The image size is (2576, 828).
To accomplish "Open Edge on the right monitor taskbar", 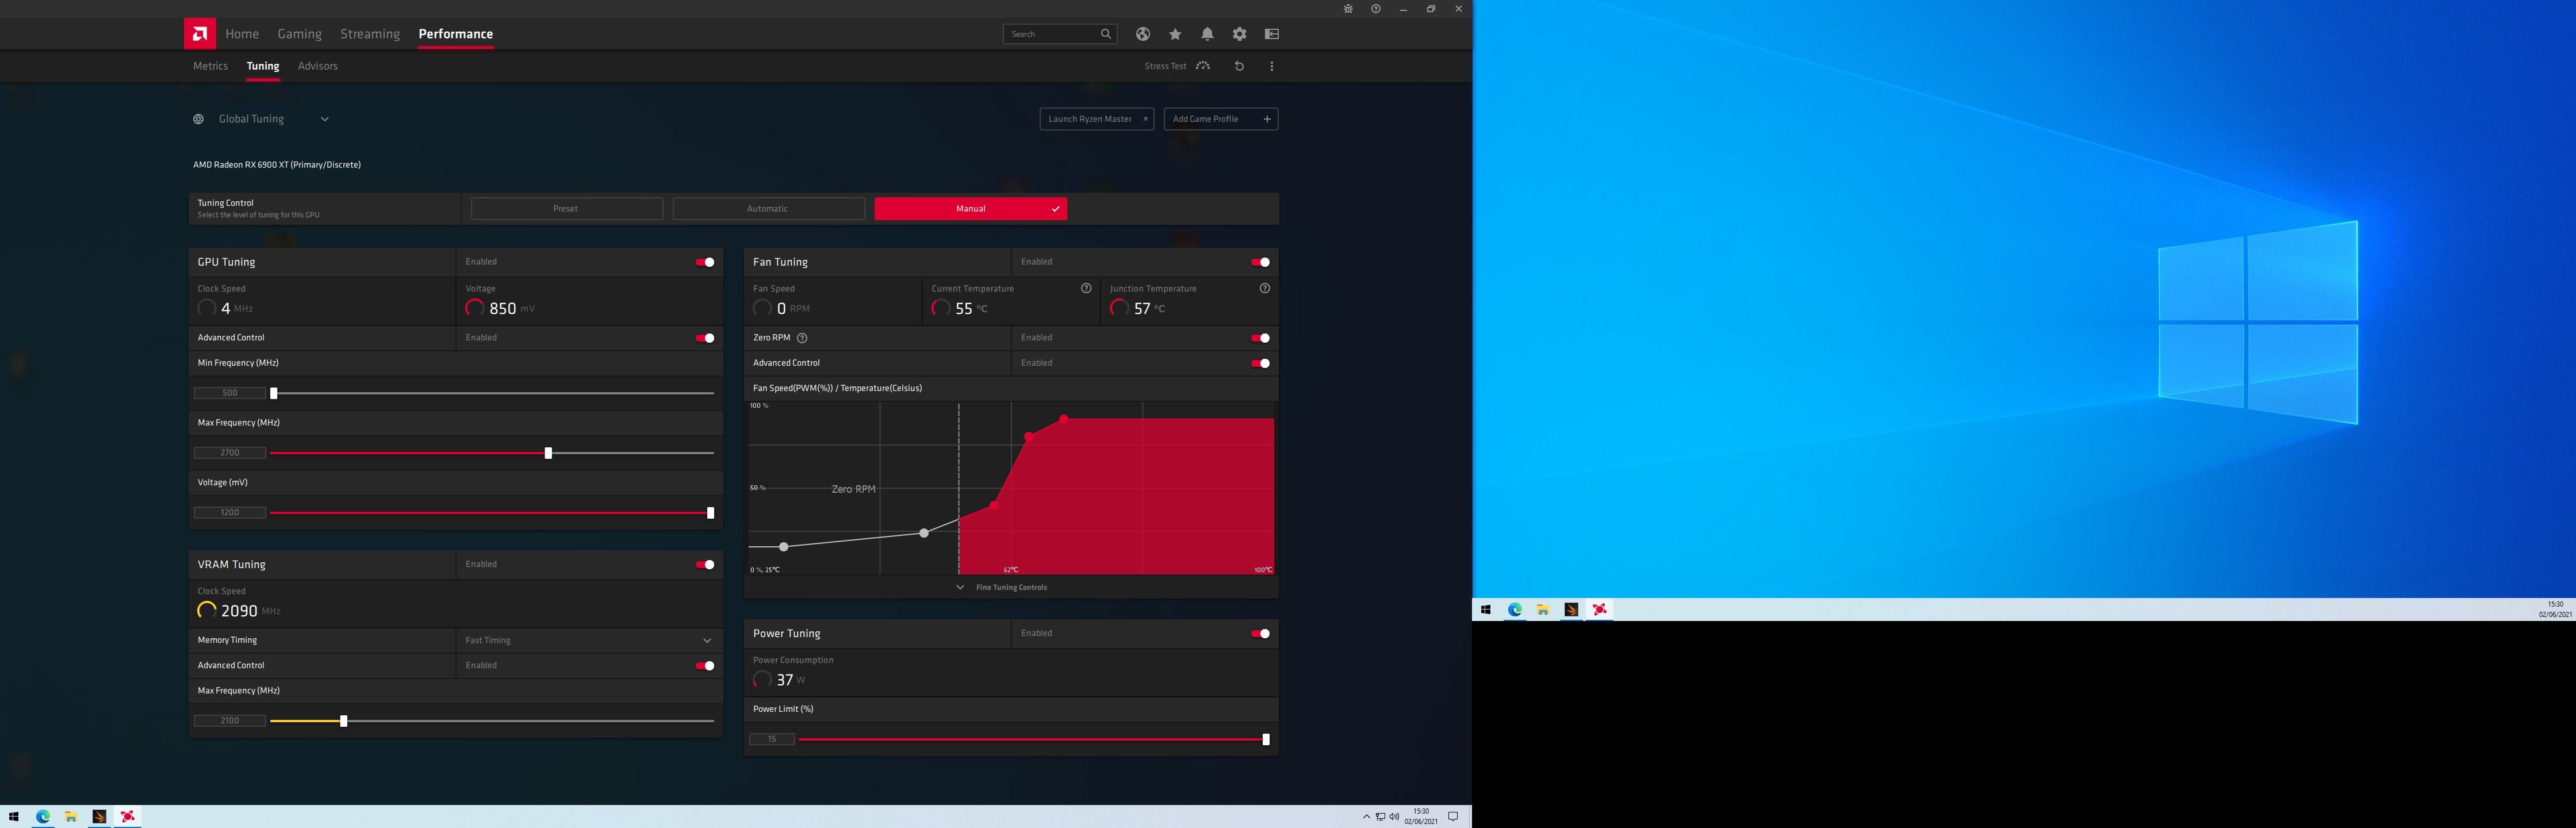I will (1515, 610).
